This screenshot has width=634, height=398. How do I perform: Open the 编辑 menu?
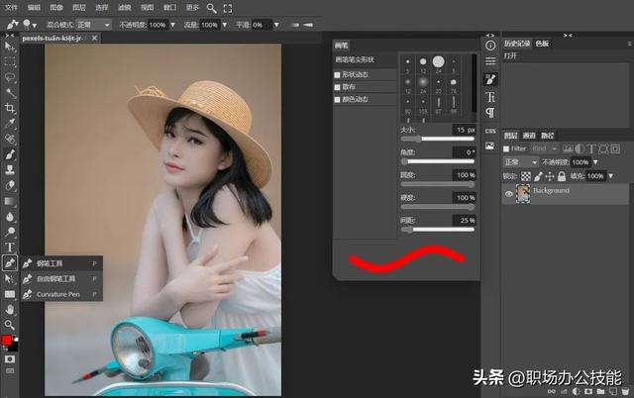(x=34, y=8)
